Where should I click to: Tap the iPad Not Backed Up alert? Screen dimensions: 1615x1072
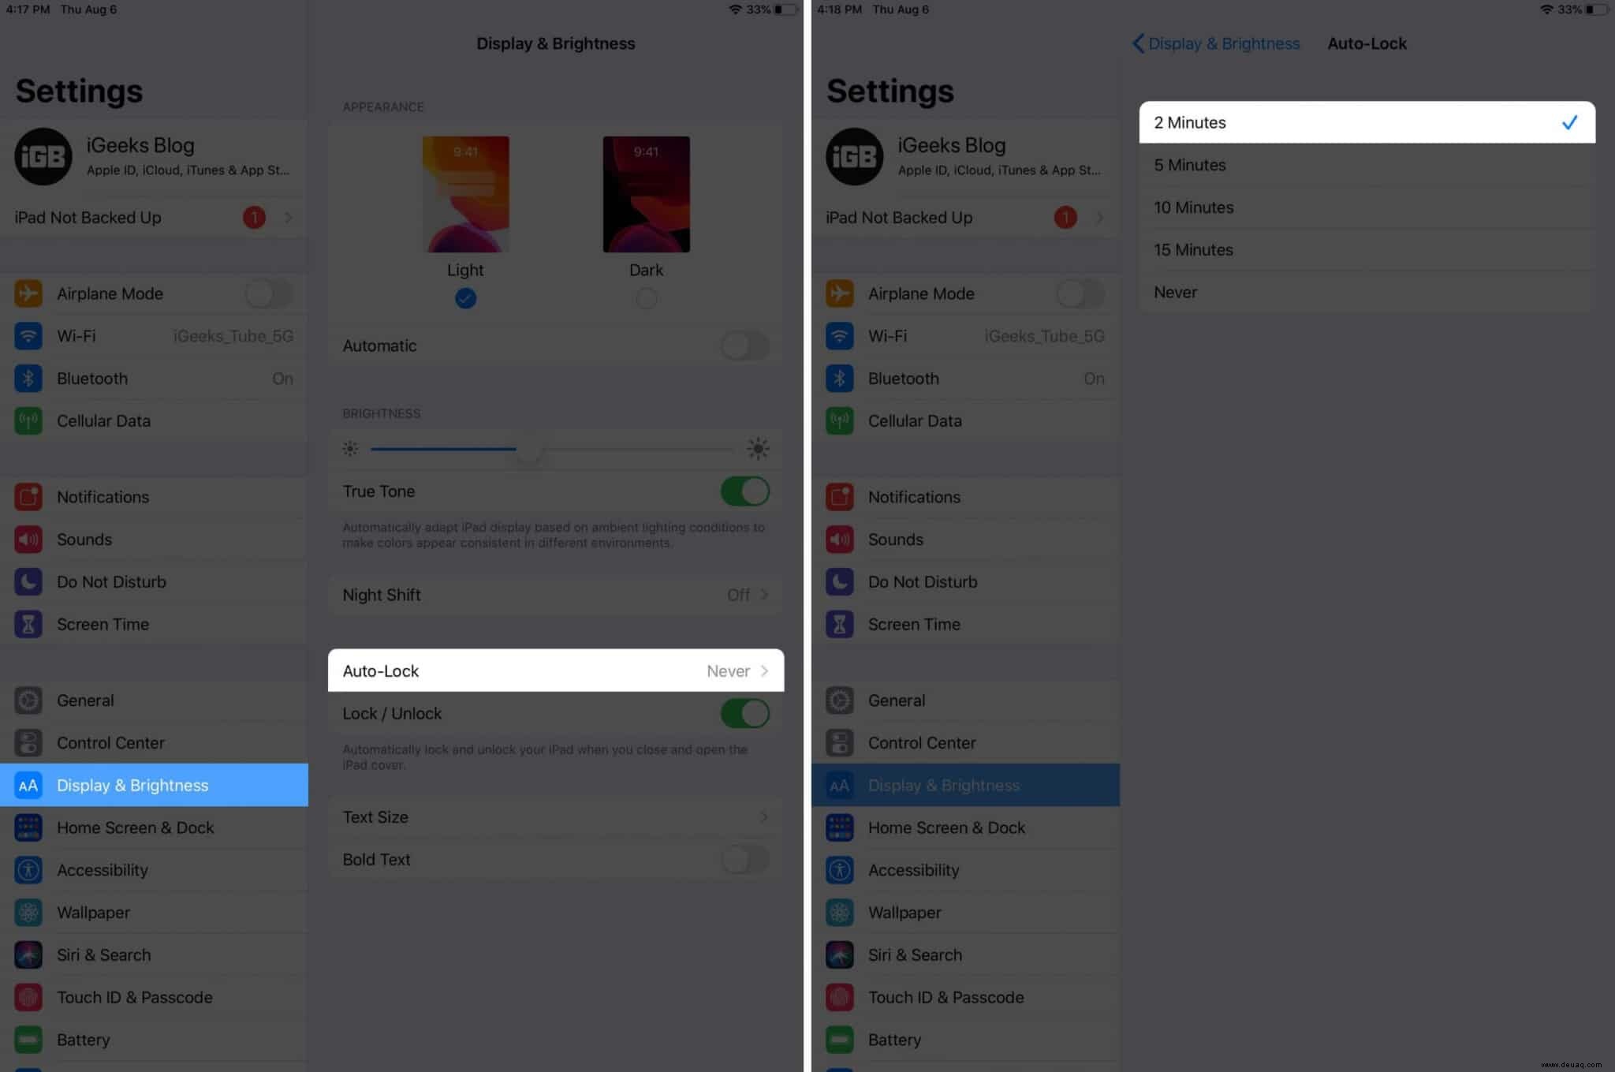153,217
